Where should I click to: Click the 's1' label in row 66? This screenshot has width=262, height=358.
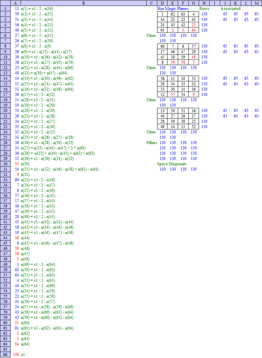click(x=23, y=355)
